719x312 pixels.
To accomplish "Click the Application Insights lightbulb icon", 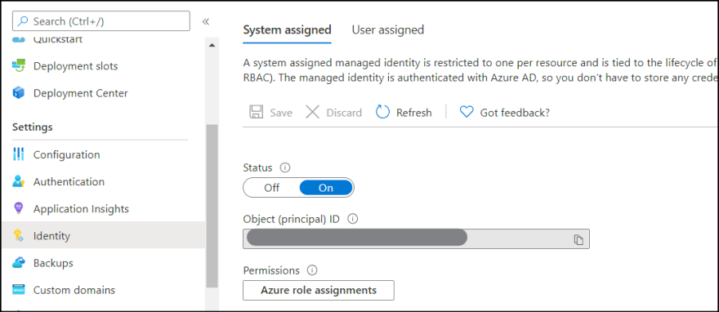I will pos(18,208).
